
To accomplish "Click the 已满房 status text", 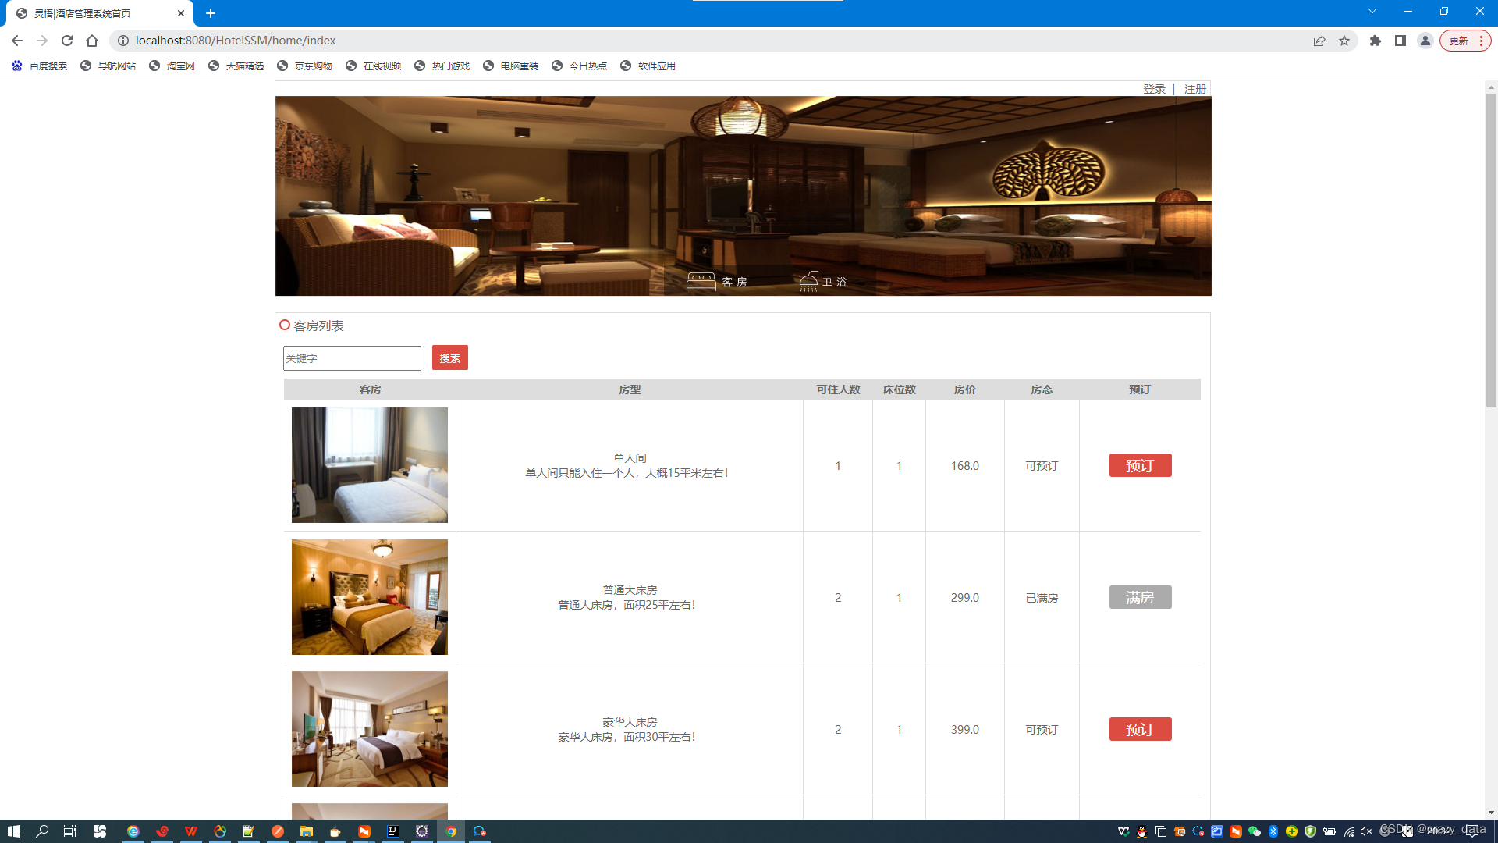I will (x=1042, y=598).
